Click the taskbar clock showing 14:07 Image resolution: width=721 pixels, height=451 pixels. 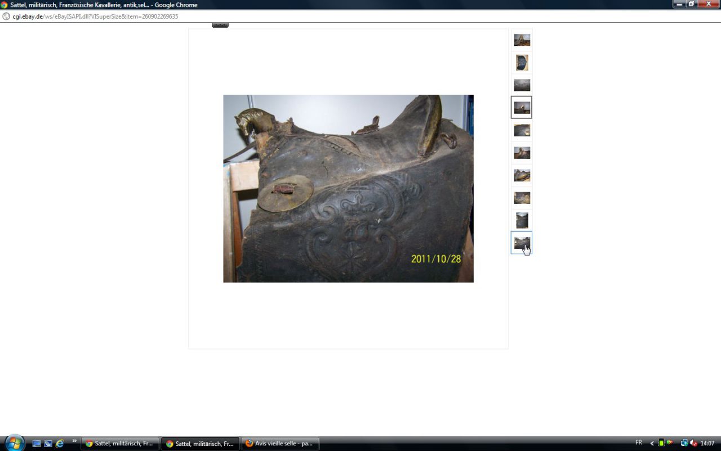tap(707, 443)
